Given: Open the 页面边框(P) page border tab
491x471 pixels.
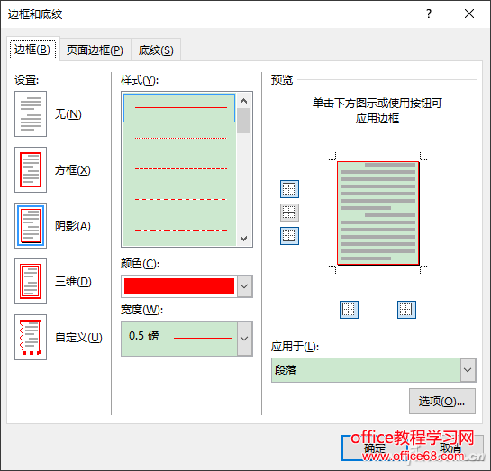Looking at the screenshot, I should pyautogui.click(x=95, y=50).
